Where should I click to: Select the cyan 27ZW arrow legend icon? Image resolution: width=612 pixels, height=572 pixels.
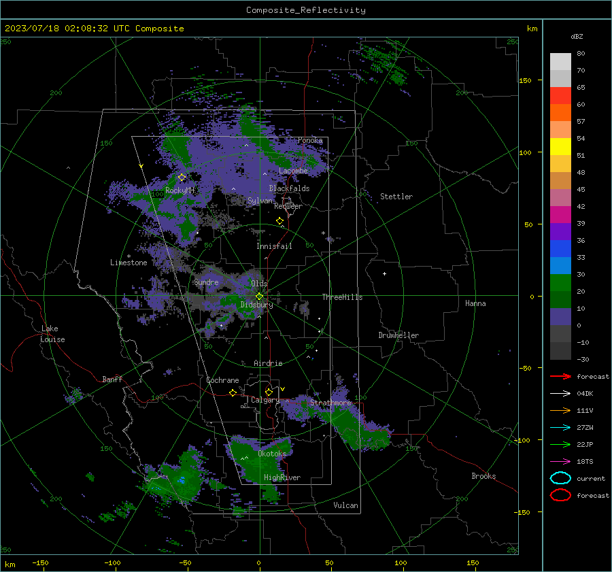click(560, 428)
